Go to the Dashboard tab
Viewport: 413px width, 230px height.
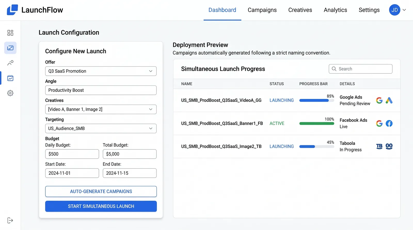click(x=222, y=10)
